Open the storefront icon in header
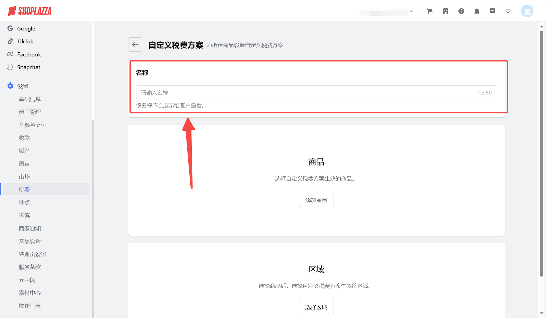Screen dimensions: 546x318 pos(446,11)
